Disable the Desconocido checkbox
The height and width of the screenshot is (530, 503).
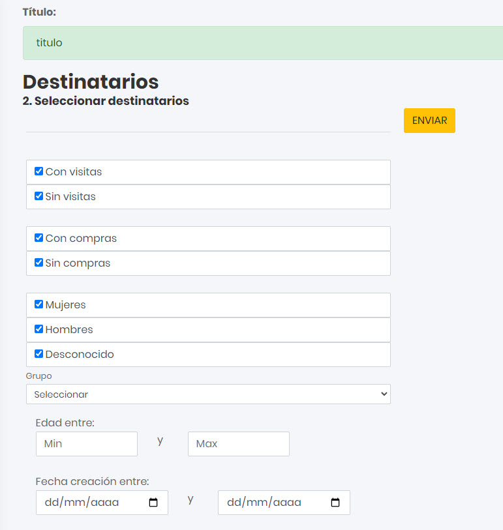38,354
